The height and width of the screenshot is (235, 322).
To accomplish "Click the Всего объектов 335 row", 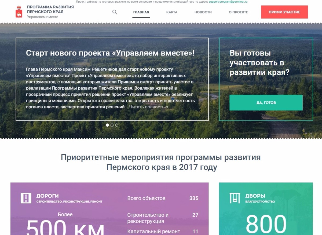I will click(163, 199).
